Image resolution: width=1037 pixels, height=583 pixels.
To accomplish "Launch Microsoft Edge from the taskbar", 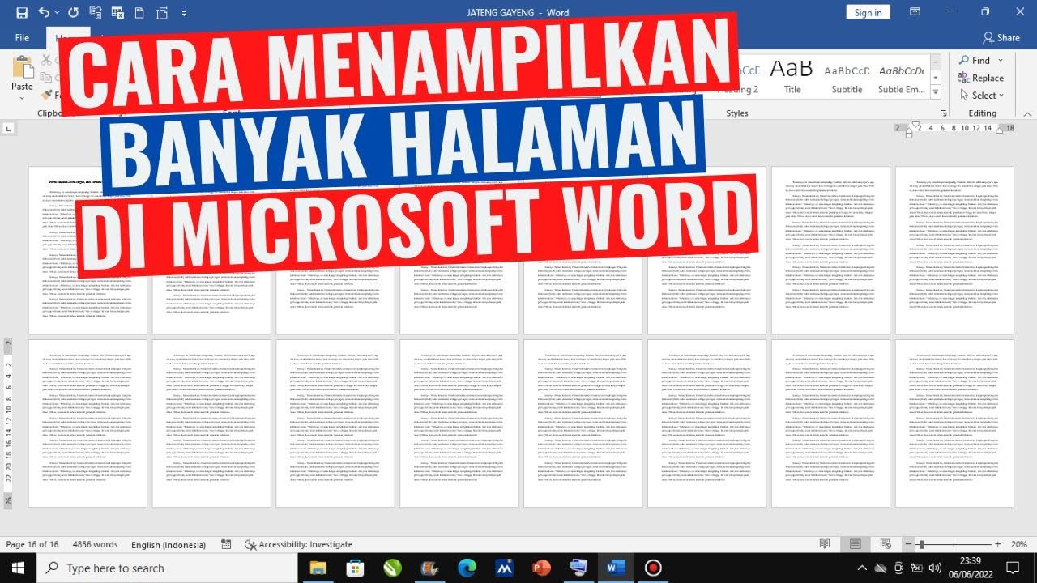I will 467,568.
